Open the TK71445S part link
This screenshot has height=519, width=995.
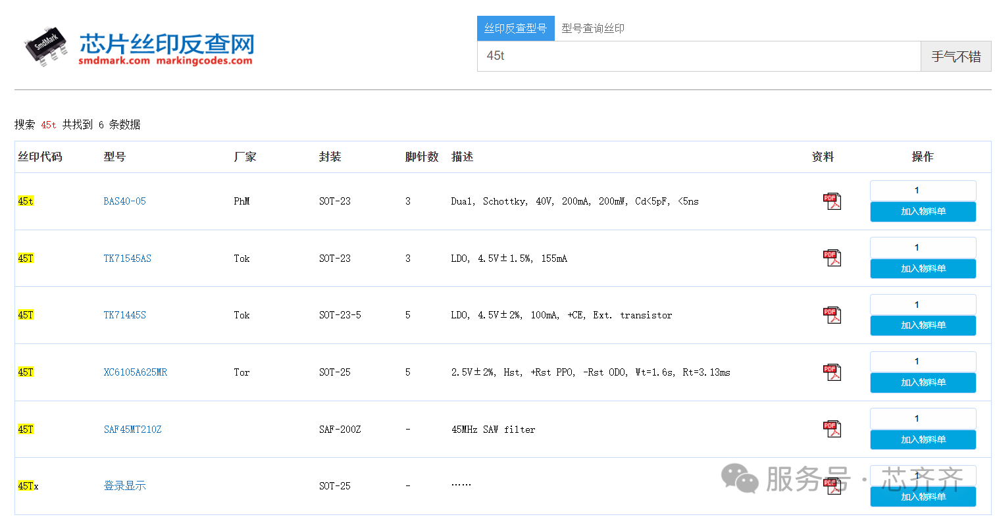tap(124, 315)
